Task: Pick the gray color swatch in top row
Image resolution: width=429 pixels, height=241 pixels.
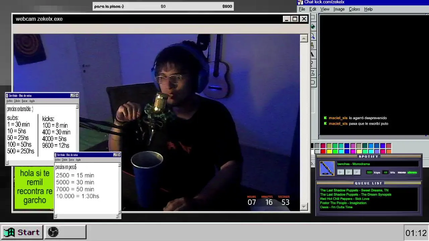Action: point(317,146)
